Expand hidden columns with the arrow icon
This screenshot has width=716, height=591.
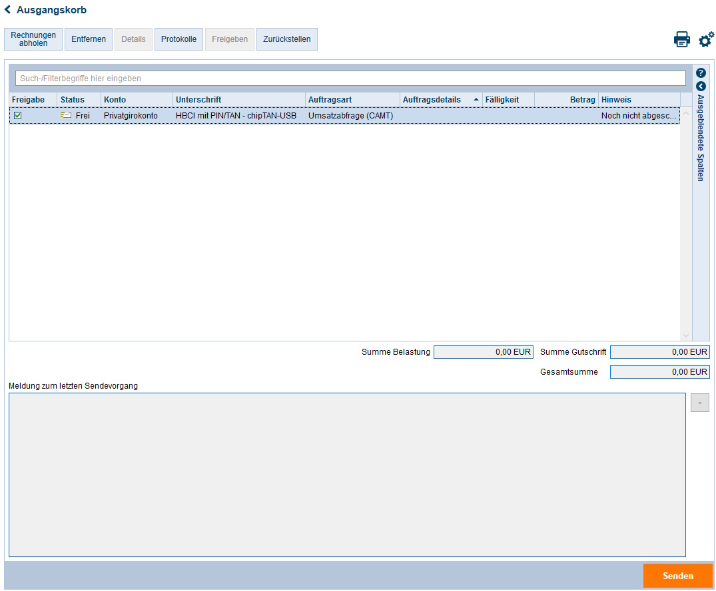click(701, 87)
